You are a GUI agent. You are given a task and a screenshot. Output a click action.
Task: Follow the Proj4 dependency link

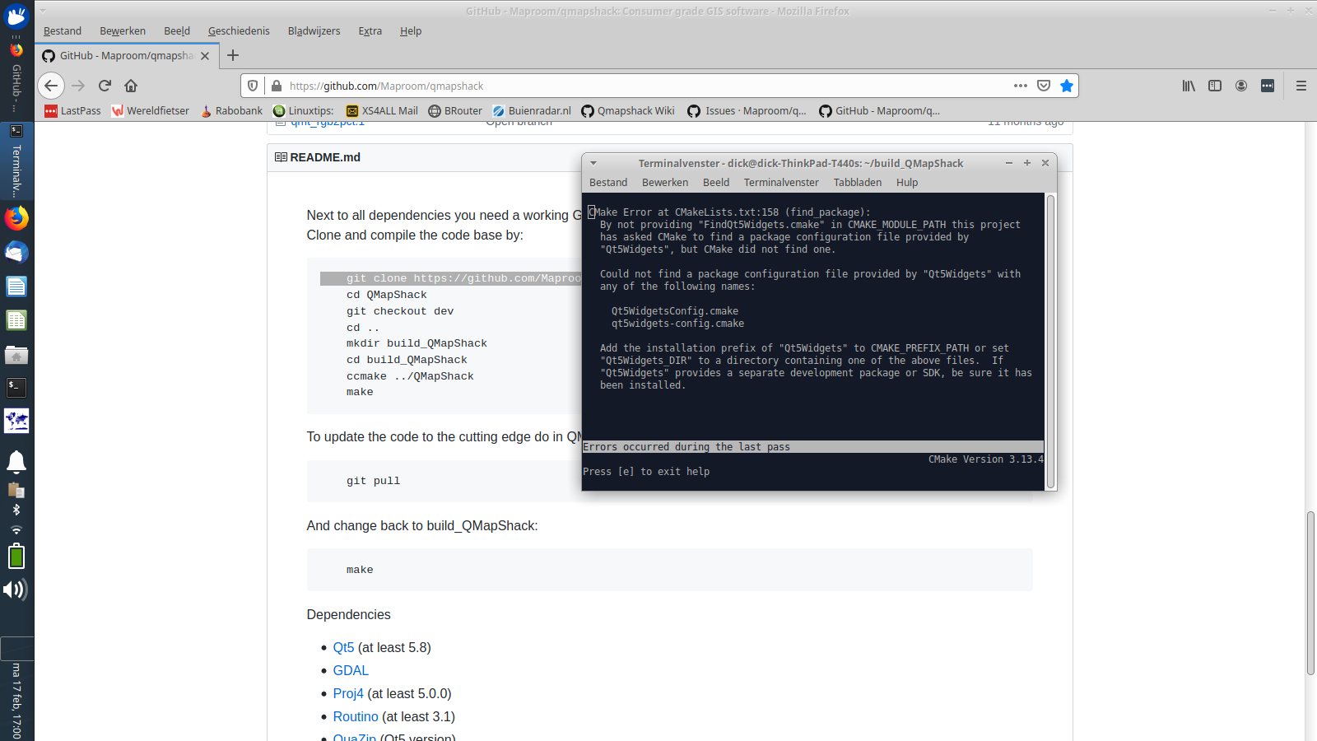(348, 693)
